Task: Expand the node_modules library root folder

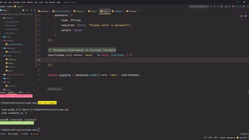Action: [x=2, y=74]
